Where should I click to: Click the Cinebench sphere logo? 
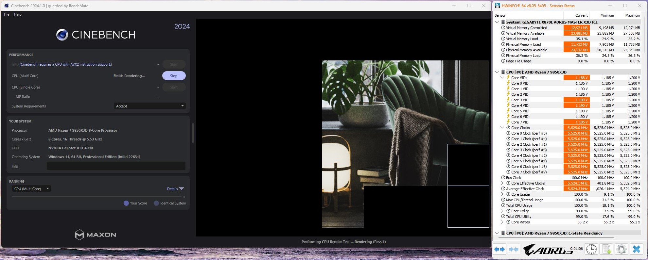pyautogui.click(x=62, y=35)
